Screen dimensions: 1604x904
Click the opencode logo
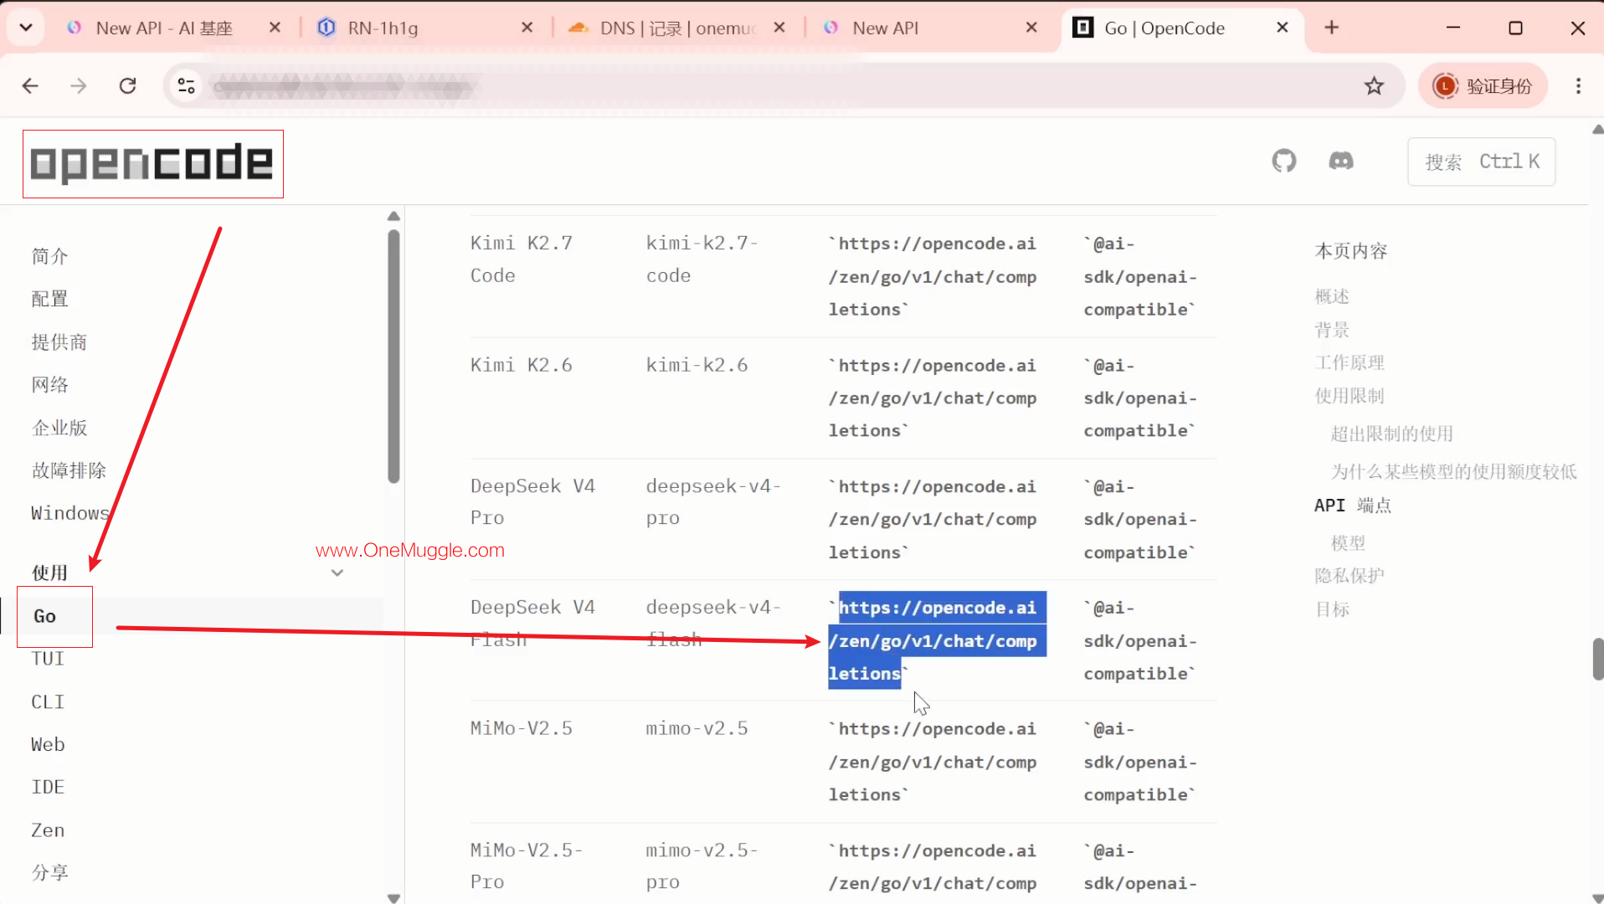[152, 163]
